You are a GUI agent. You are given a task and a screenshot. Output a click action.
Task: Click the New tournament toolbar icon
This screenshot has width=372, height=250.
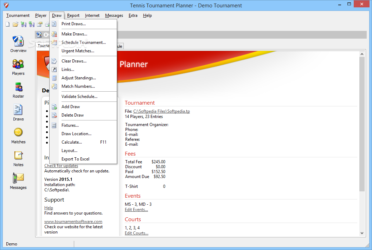(x=8, y=24)
